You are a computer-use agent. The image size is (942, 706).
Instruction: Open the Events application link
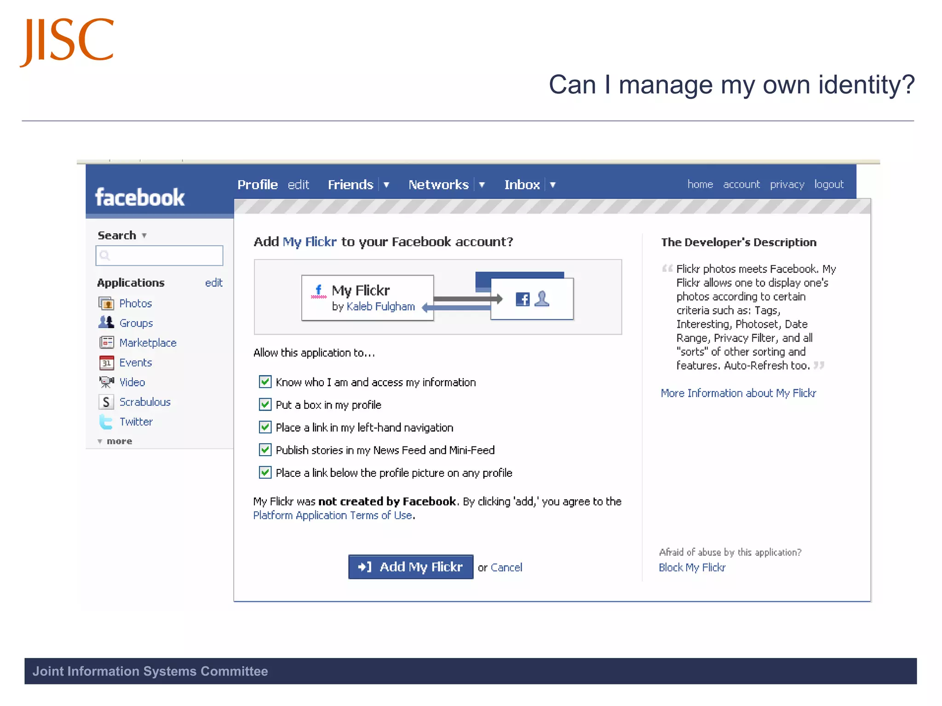point(136,363)
